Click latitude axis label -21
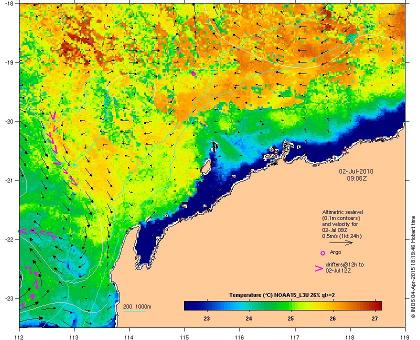420x340 pixels. [x=9, y=180]
